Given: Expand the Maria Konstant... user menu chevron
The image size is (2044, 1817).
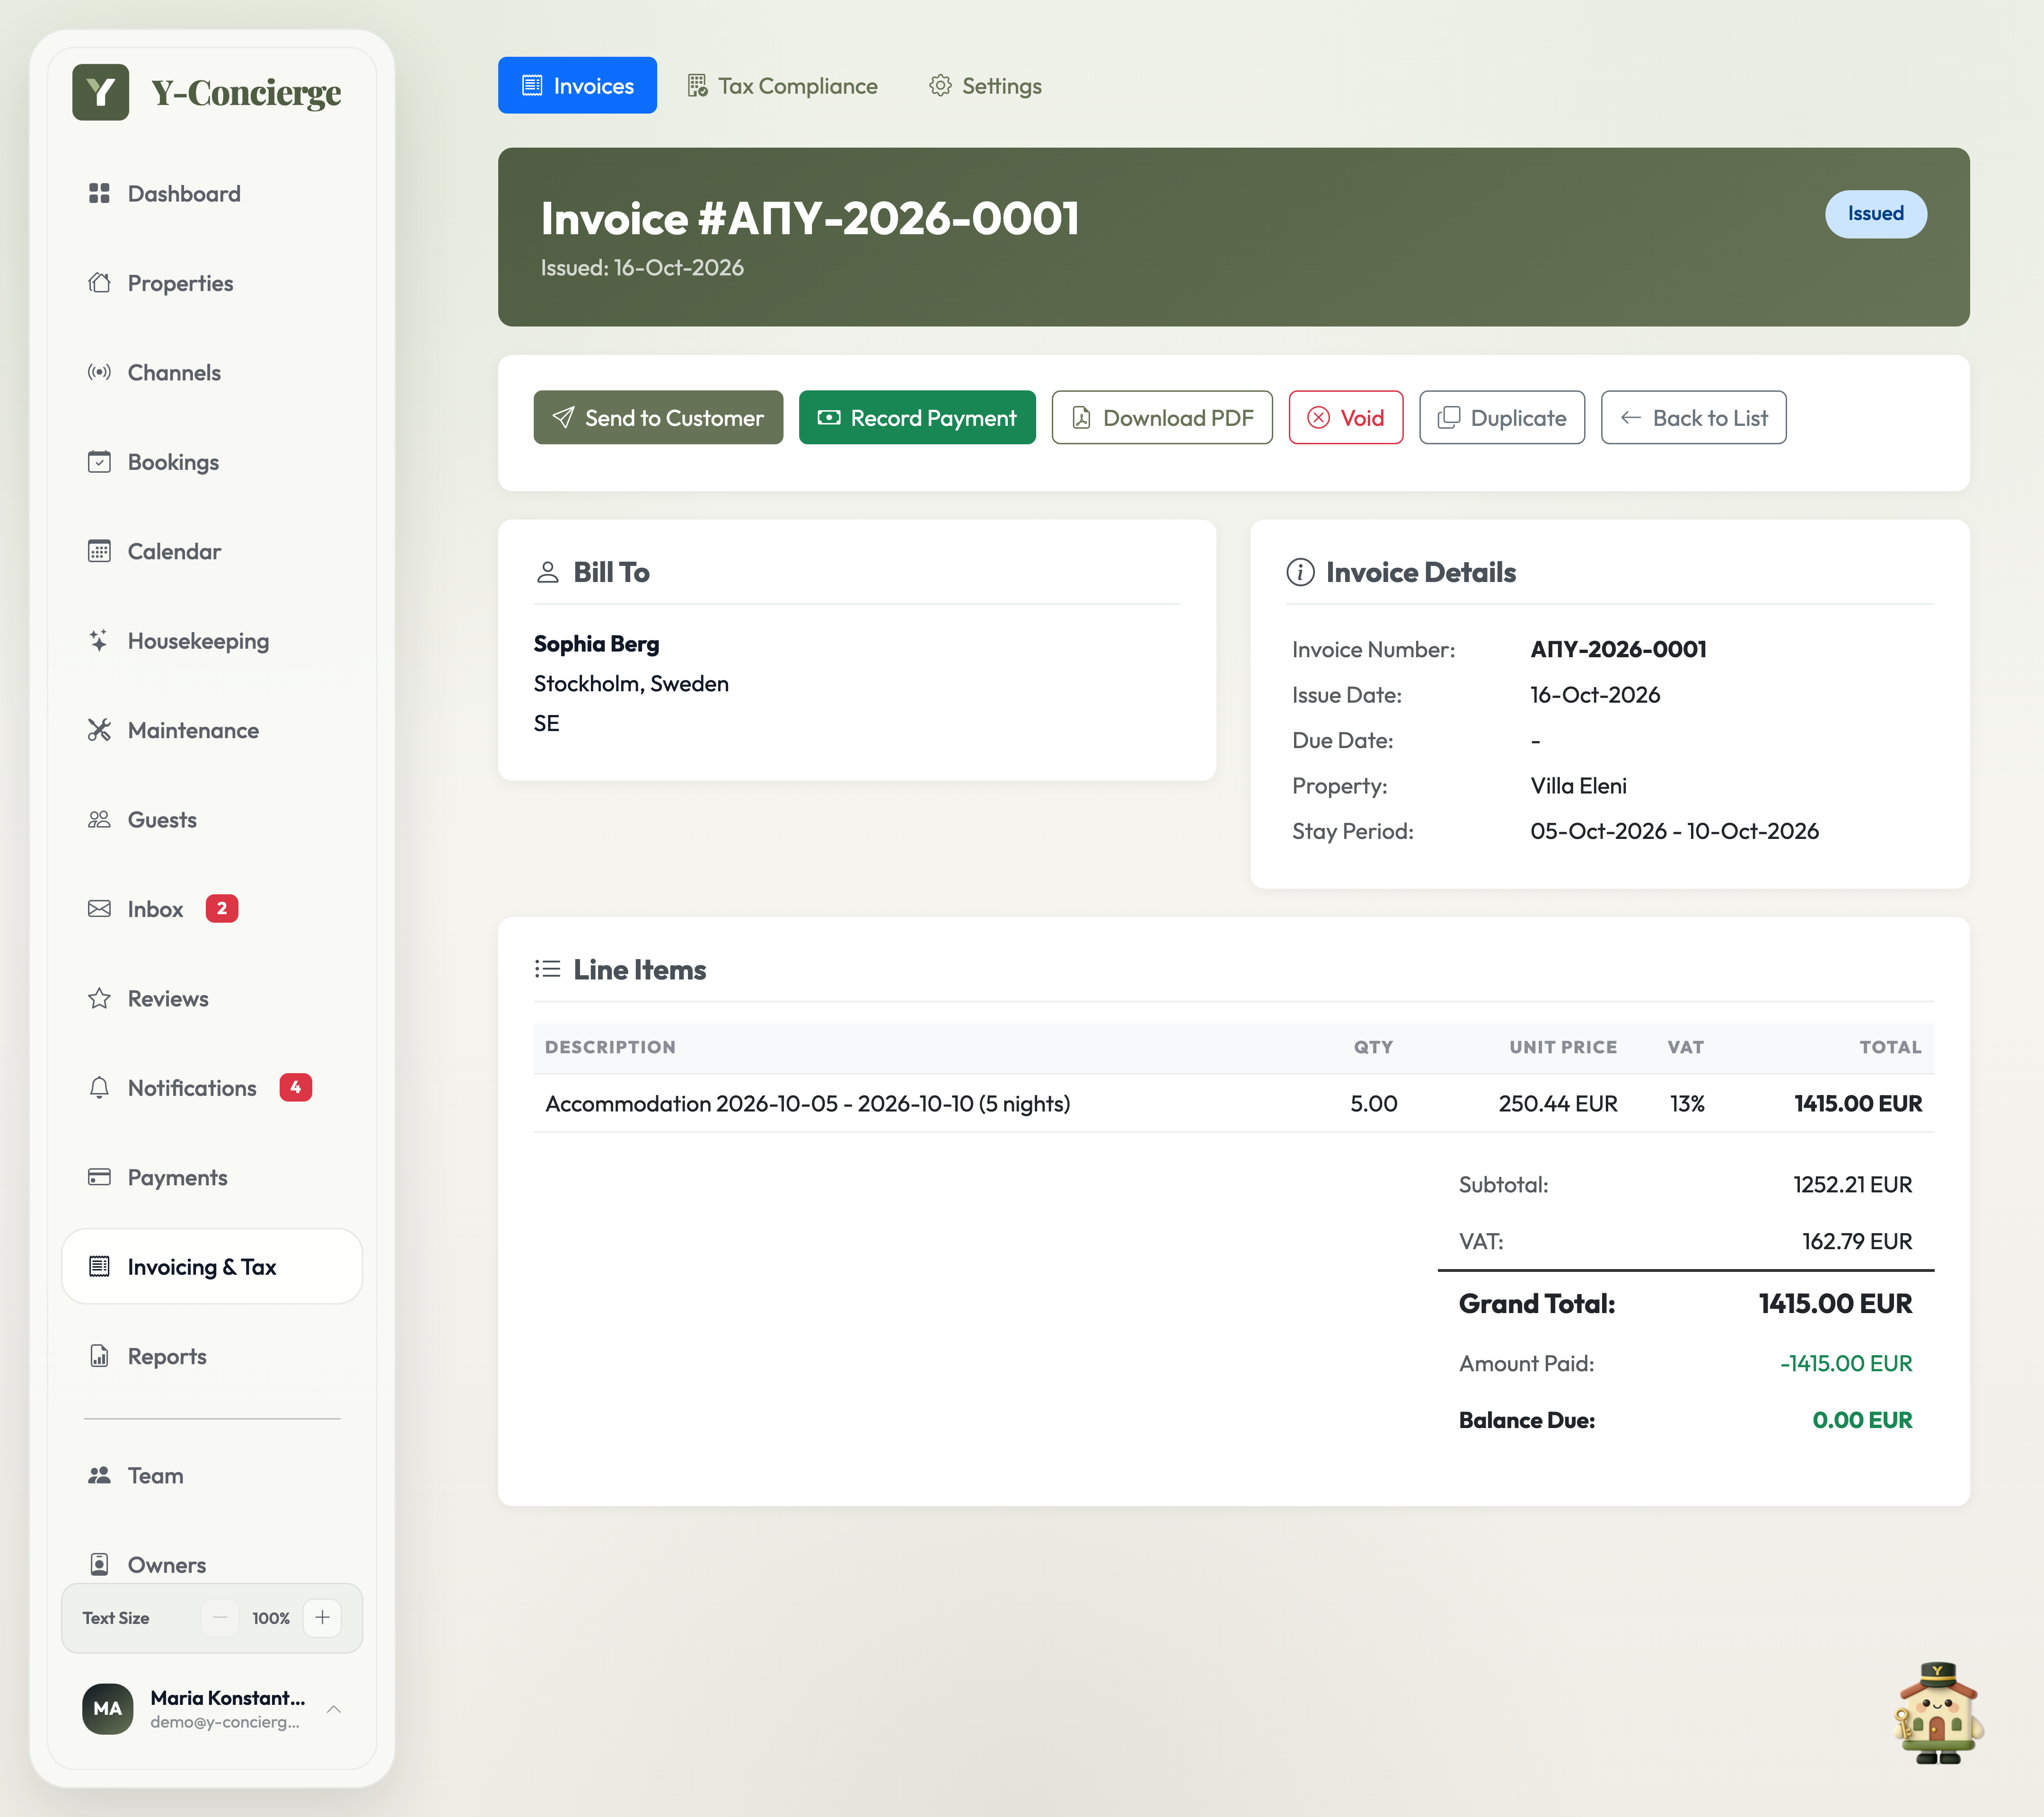Looking at the screenshot, I should tap(334, 1709).
